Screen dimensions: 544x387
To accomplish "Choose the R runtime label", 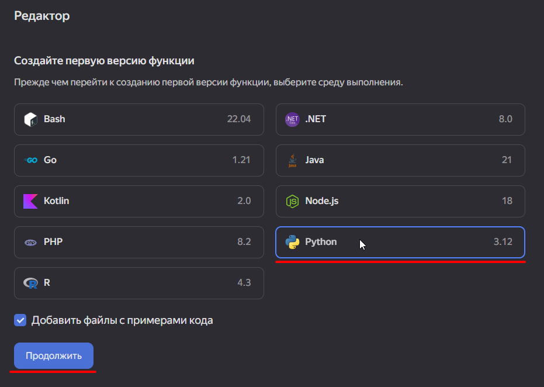I will pyautogui.click(x=47, y=283).
